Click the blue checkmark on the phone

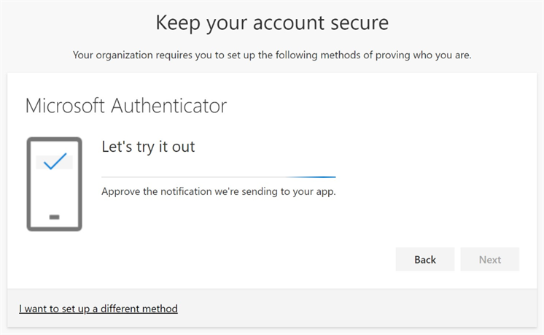(x=55, y=161)
